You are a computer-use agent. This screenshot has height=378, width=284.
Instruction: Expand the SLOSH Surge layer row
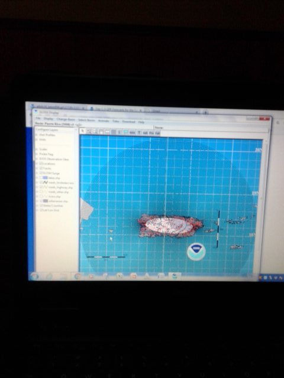pyautogui.click(x=37, y=173)
